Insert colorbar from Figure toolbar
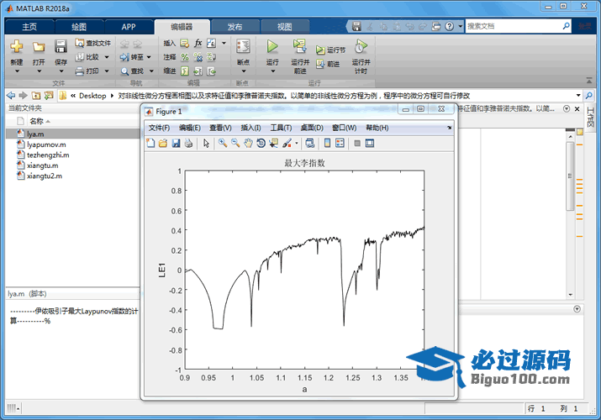The image size is (601, 420). pyautogui.click(x=327, y=143)
